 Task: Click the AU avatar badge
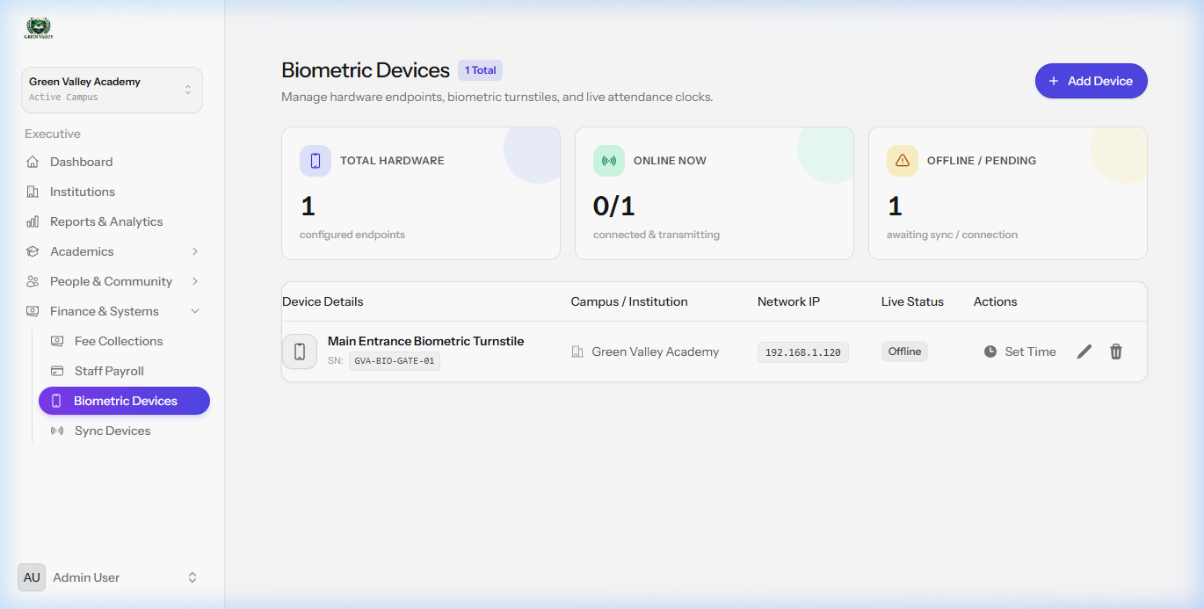coord(32,577)
